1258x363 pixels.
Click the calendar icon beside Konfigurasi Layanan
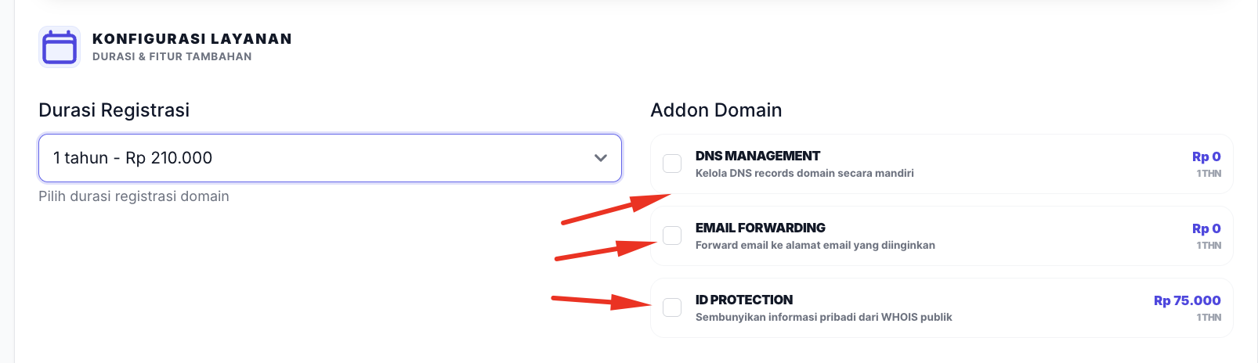tap(60, 47)
